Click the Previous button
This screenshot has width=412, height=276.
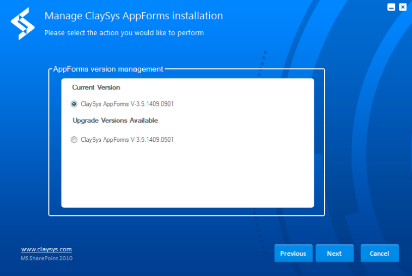293,253
